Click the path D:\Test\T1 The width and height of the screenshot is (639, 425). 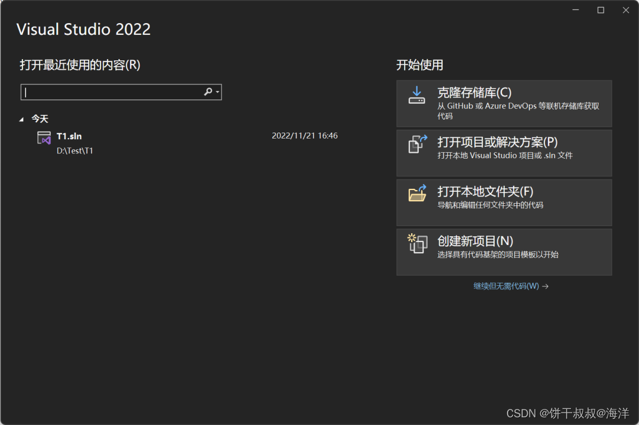(x=75, y=151)
